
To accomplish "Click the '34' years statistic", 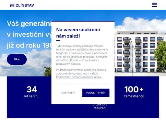I will (32, 90).
